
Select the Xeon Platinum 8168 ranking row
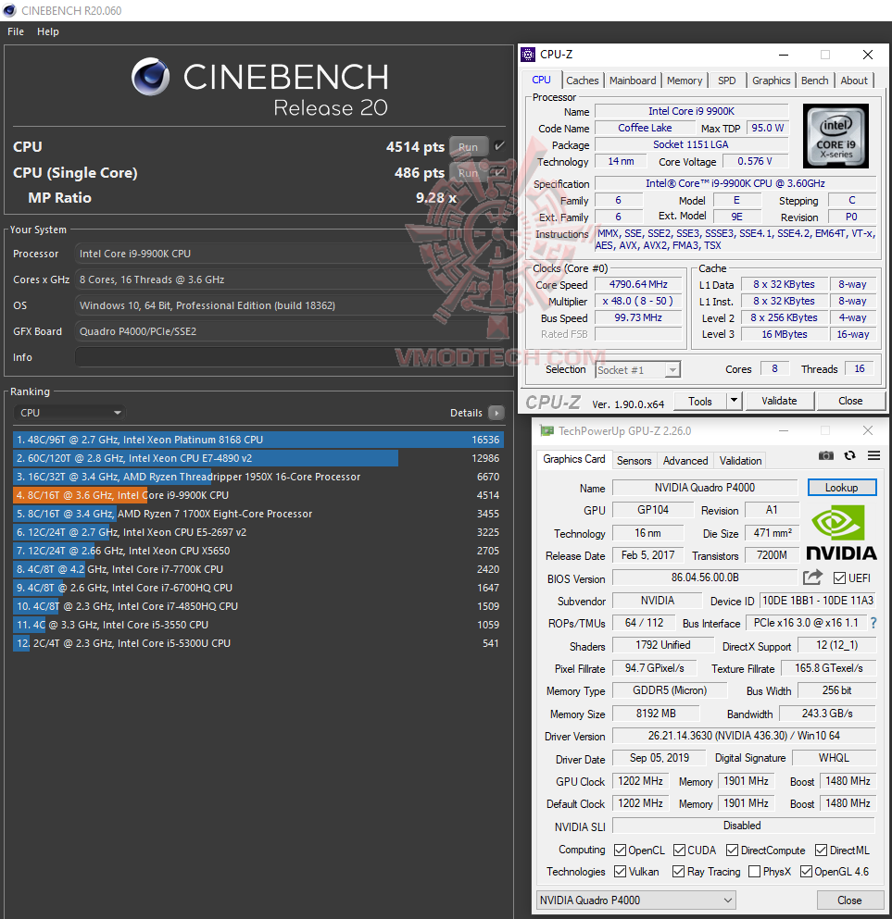[x=258, y=440]
